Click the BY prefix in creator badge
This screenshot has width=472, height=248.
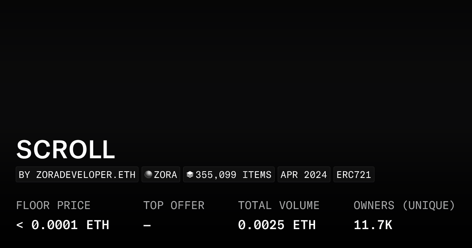coord(24,175)
